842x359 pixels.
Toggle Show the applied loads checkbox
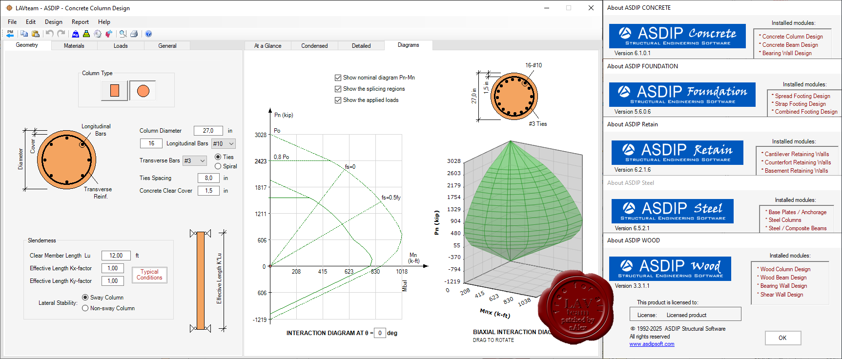pos(338,100)
